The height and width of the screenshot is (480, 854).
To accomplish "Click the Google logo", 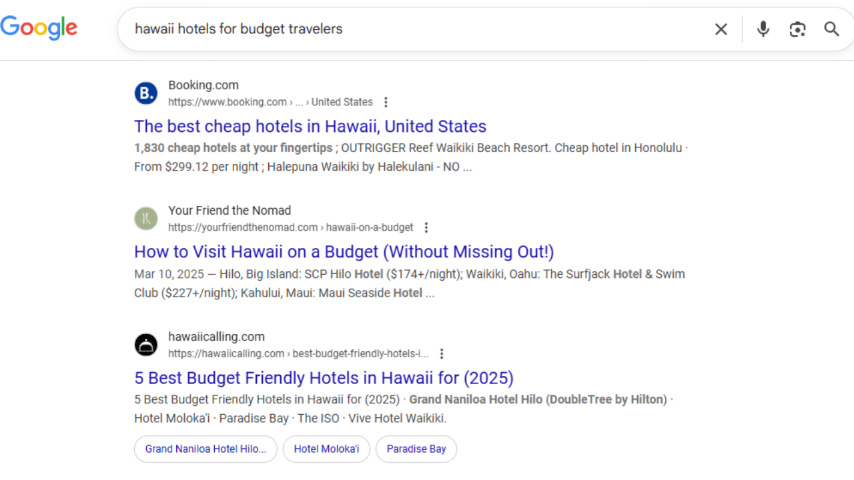I will (x=39, y=28).
